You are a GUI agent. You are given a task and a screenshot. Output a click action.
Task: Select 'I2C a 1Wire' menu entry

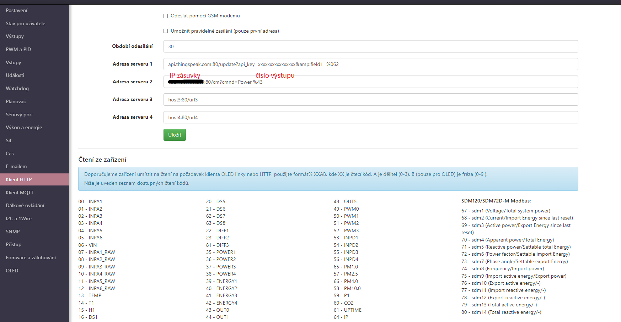19,218
